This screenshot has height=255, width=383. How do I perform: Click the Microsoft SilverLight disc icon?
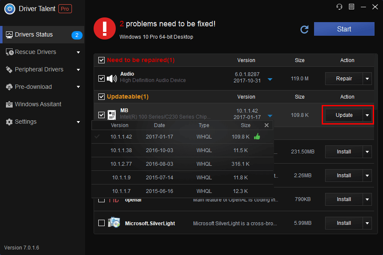click(x=114, y=223)
